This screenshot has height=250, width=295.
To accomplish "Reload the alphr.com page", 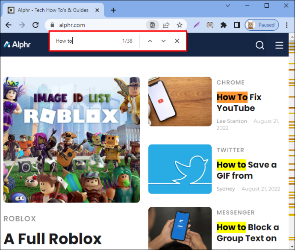I will 35,25.
